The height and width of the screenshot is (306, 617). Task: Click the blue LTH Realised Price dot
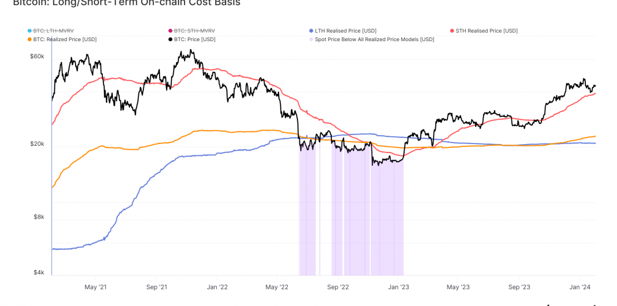click(x=311, y=31)
